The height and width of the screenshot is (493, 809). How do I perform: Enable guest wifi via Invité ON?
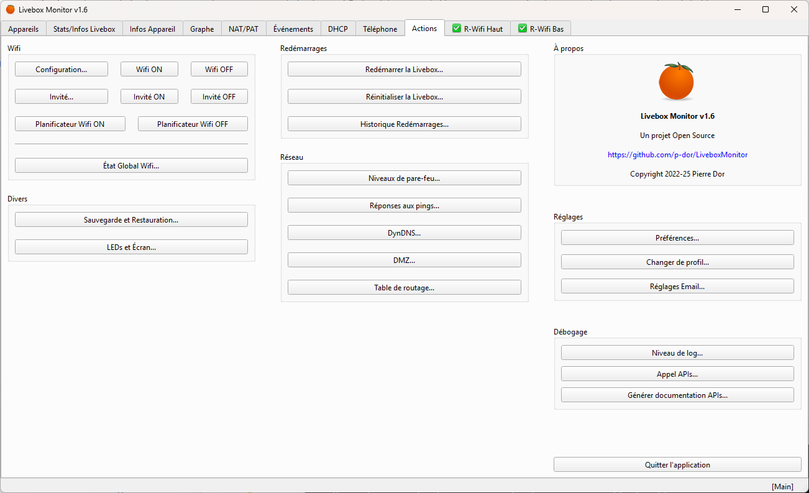click(x=149, y=96)
